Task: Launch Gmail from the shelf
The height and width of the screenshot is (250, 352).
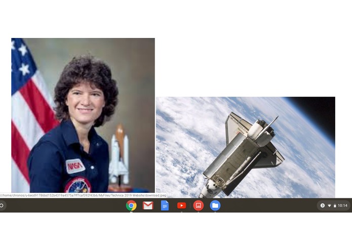Action: pyautogui.click(x=148, y=205)
